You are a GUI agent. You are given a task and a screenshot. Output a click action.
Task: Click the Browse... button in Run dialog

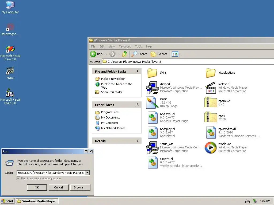pyautogui.click(x=80, y=187)
